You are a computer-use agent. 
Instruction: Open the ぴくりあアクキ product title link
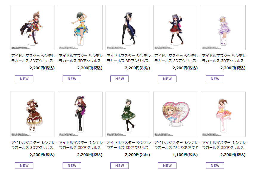click(x=176, y=145)
